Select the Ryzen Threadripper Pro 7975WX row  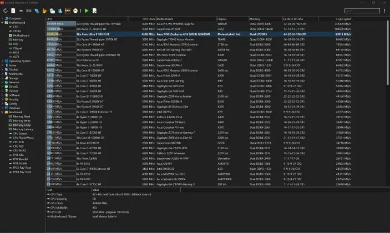199,24
